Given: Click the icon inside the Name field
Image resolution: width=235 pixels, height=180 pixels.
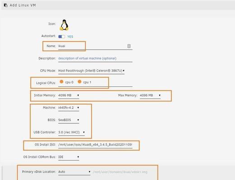Looking at the screenshot, I should [x=129, y=46].
